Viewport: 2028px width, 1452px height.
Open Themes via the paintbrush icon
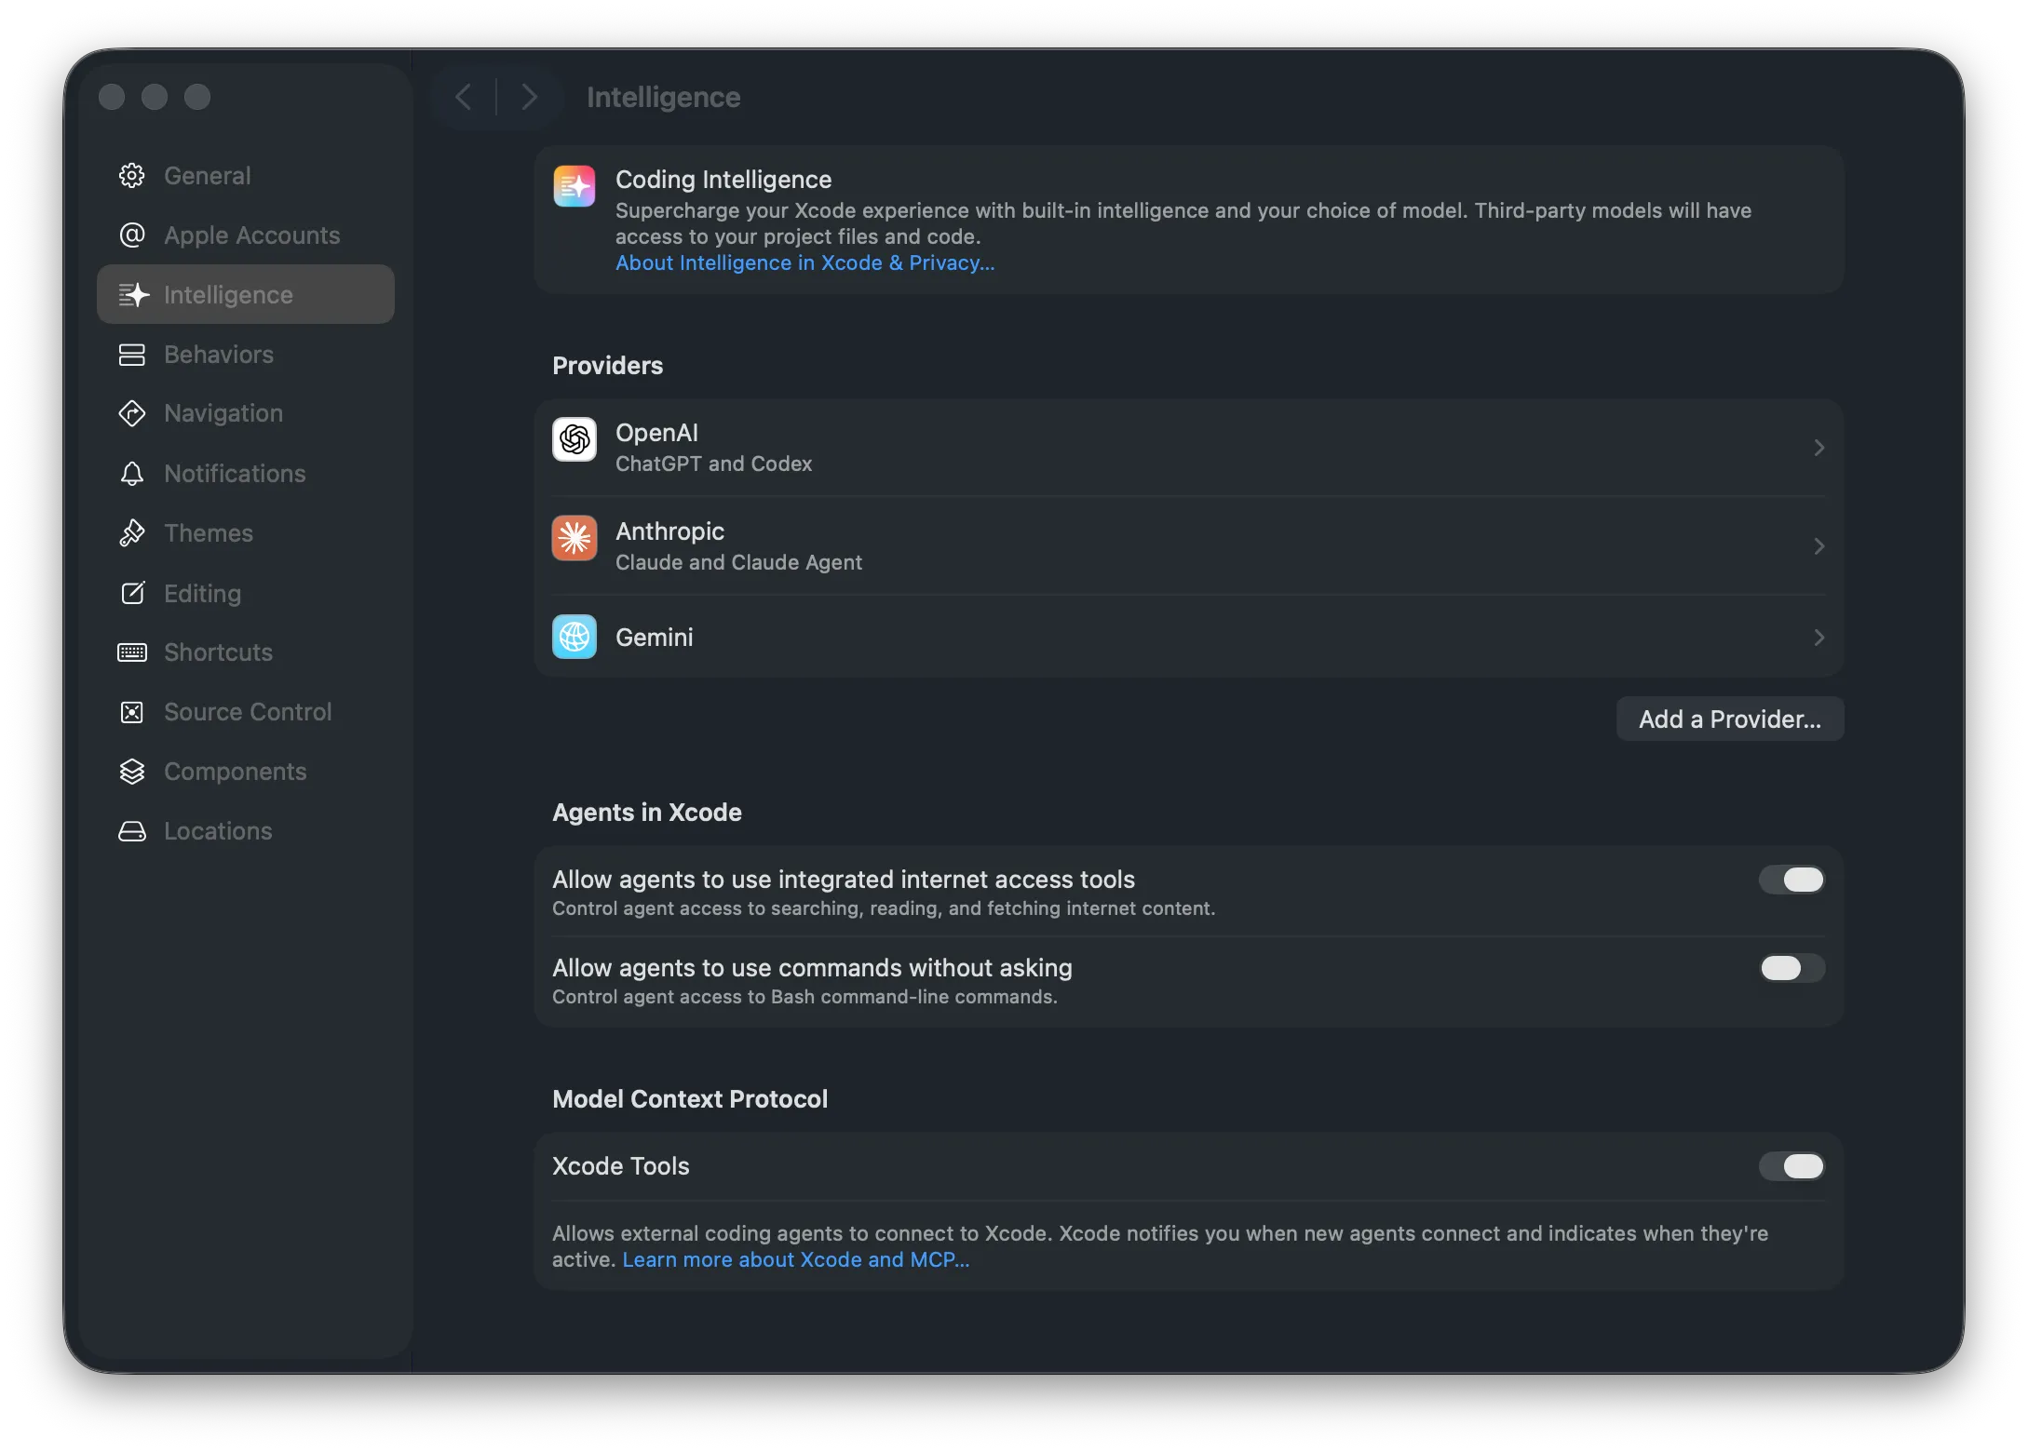[133, 532]
